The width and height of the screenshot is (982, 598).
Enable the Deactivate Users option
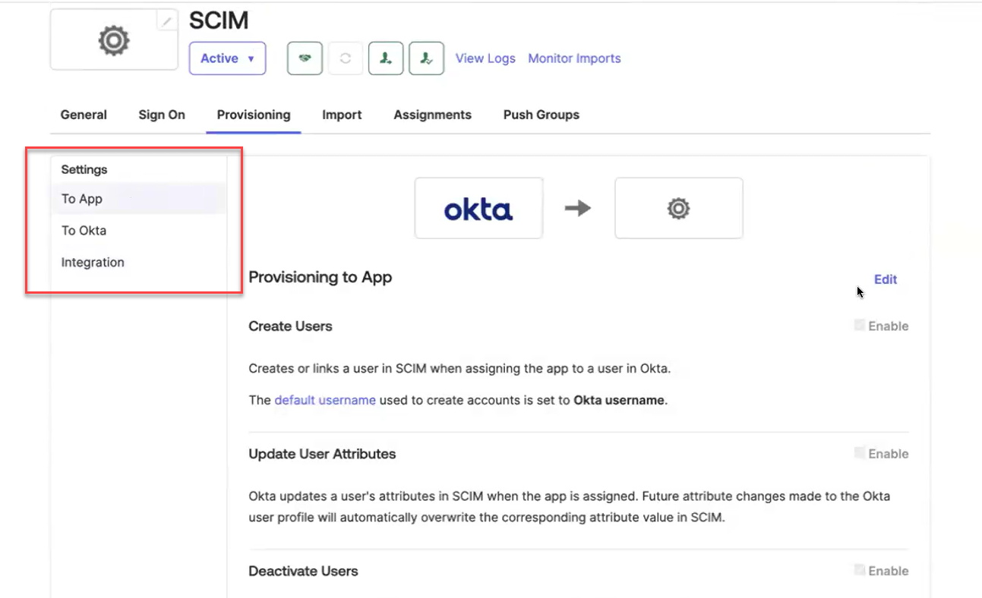pyautogui.click(x=859, y=570)
